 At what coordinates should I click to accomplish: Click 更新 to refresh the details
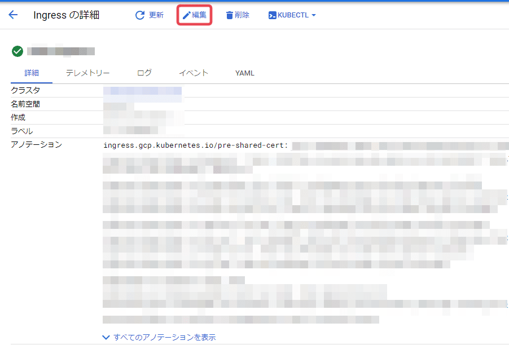point(153,15)
